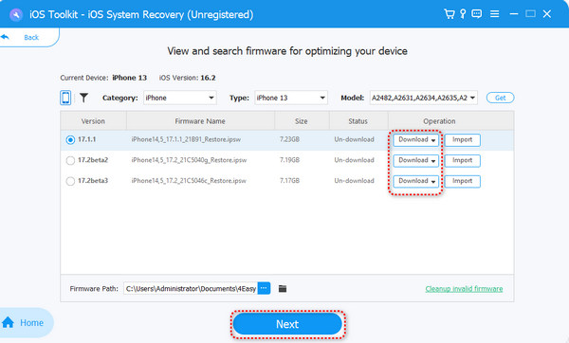569x343 pixels.
Task: Click the 7.17GB size cell
Action: [289, 181]
